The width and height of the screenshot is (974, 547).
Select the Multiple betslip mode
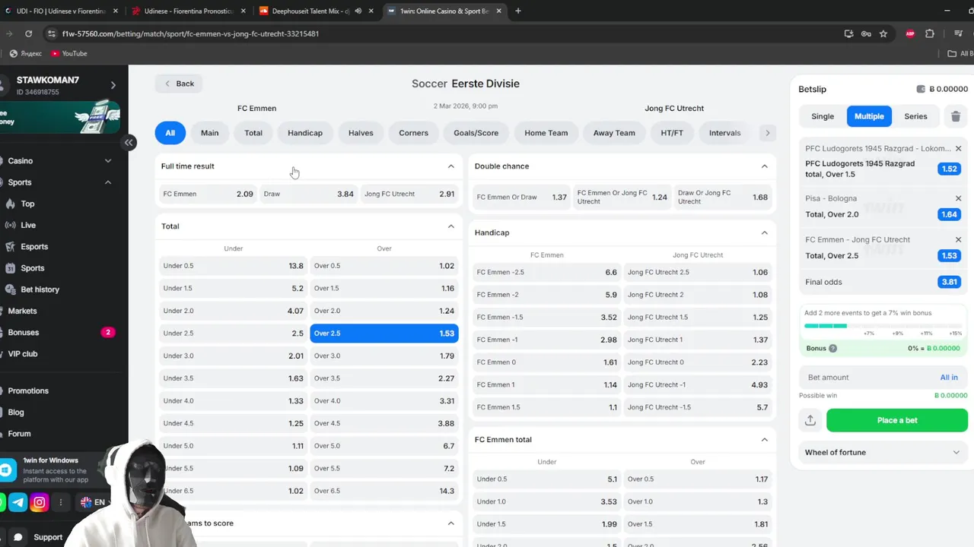(869, 116)
